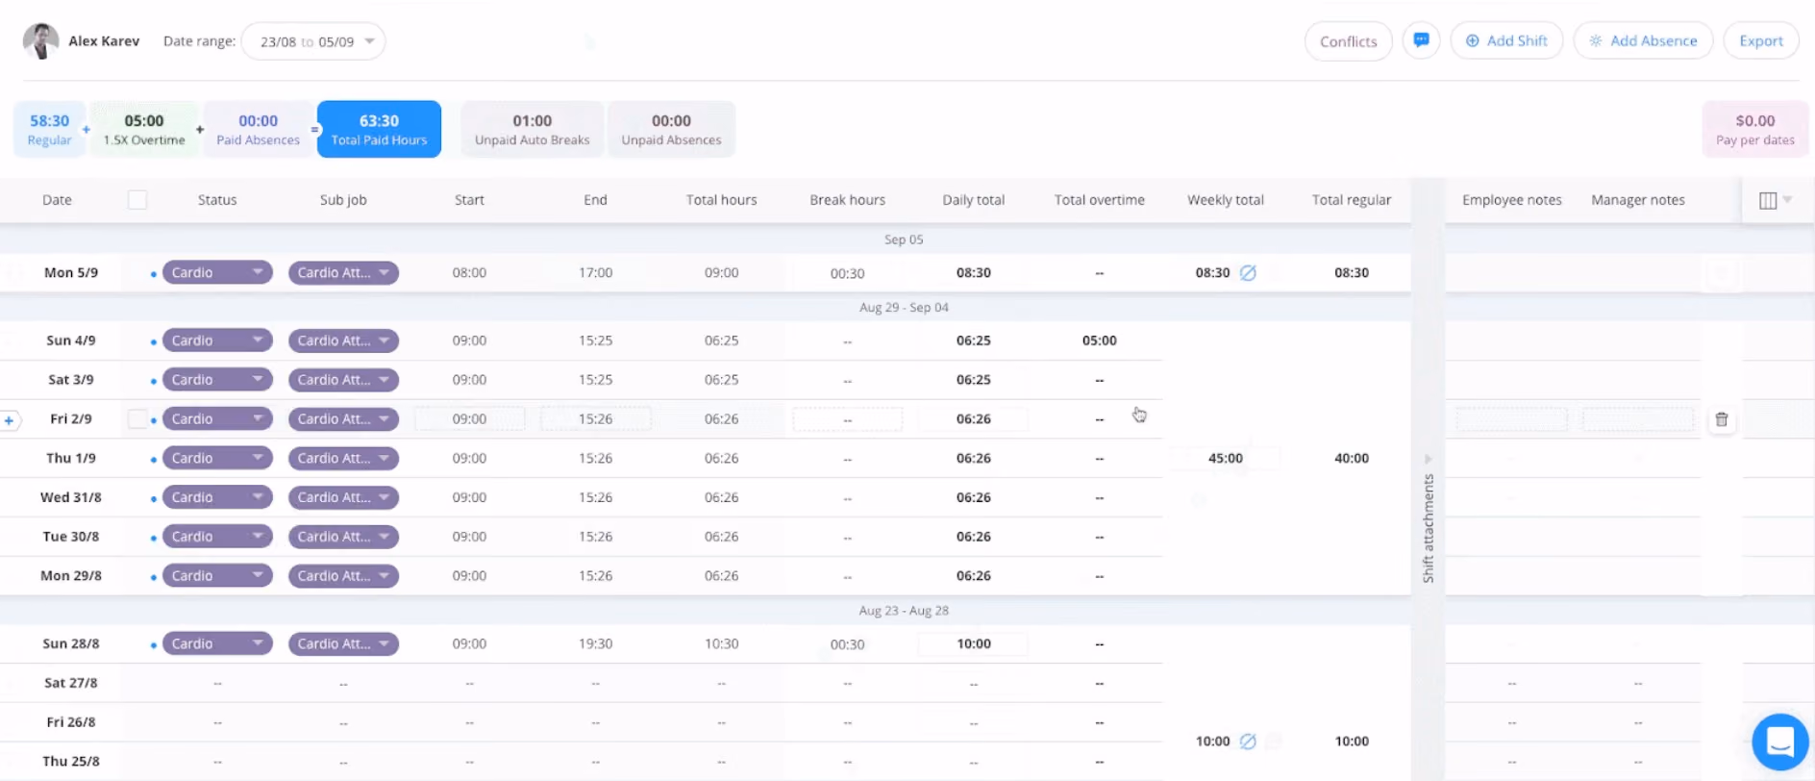This screenshot has height=781, width=1815.
Task: Edit the Fri 2/9 start time field
Action: point(469,419)
